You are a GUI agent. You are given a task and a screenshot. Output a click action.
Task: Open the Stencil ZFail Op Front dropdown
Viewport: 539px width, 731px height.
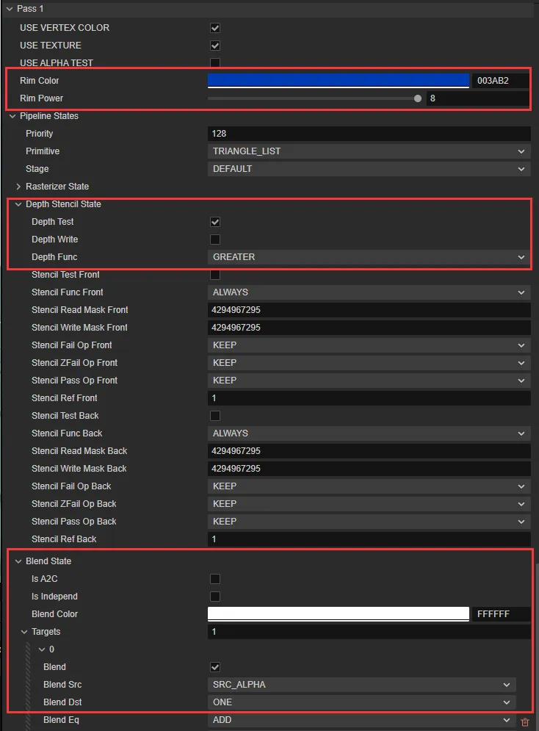(x=369, y=363)
